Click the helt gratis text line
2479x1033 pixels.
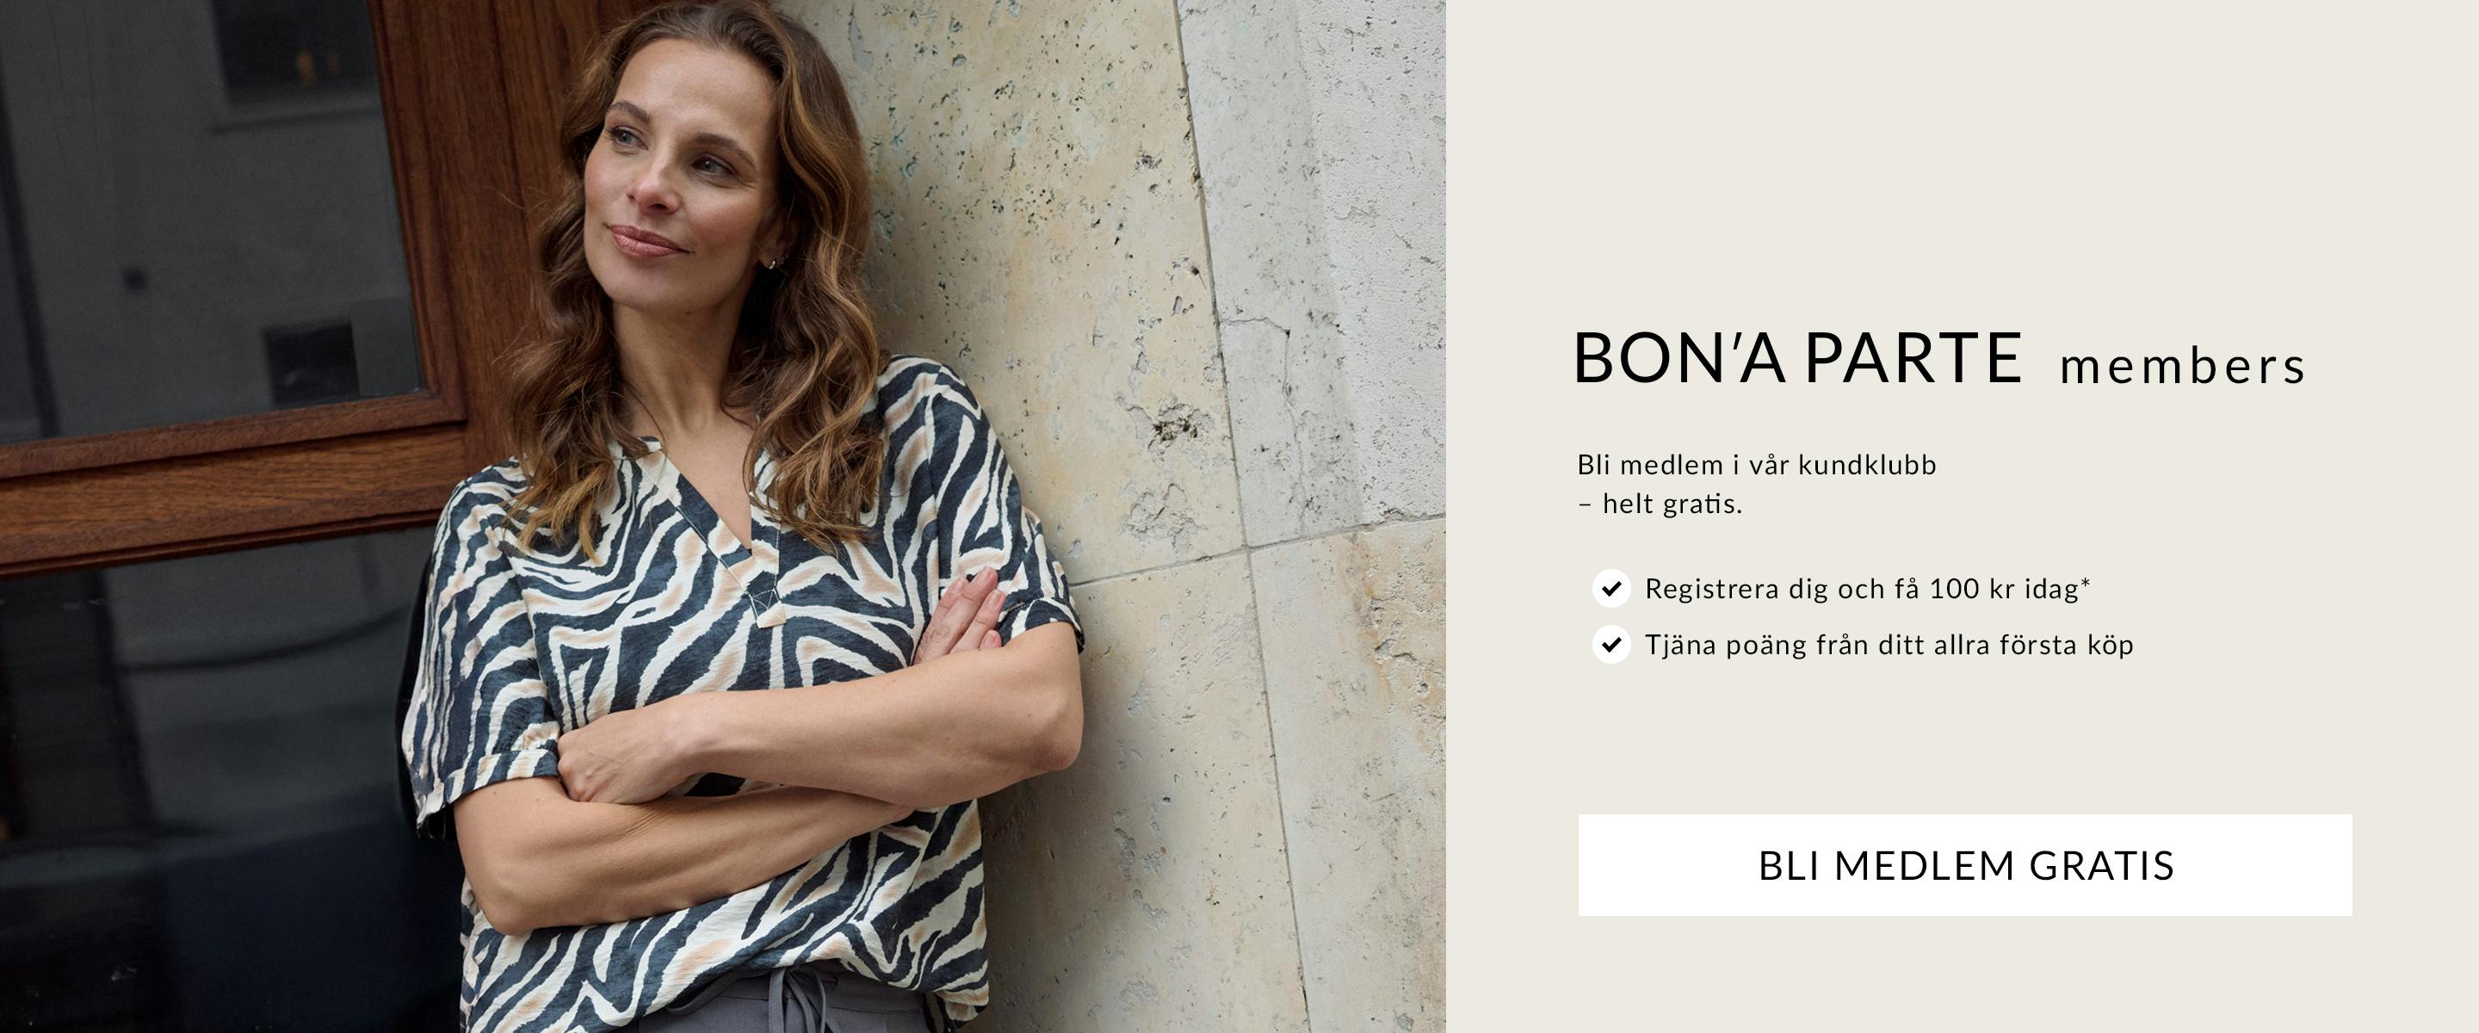click(1660, 504)
